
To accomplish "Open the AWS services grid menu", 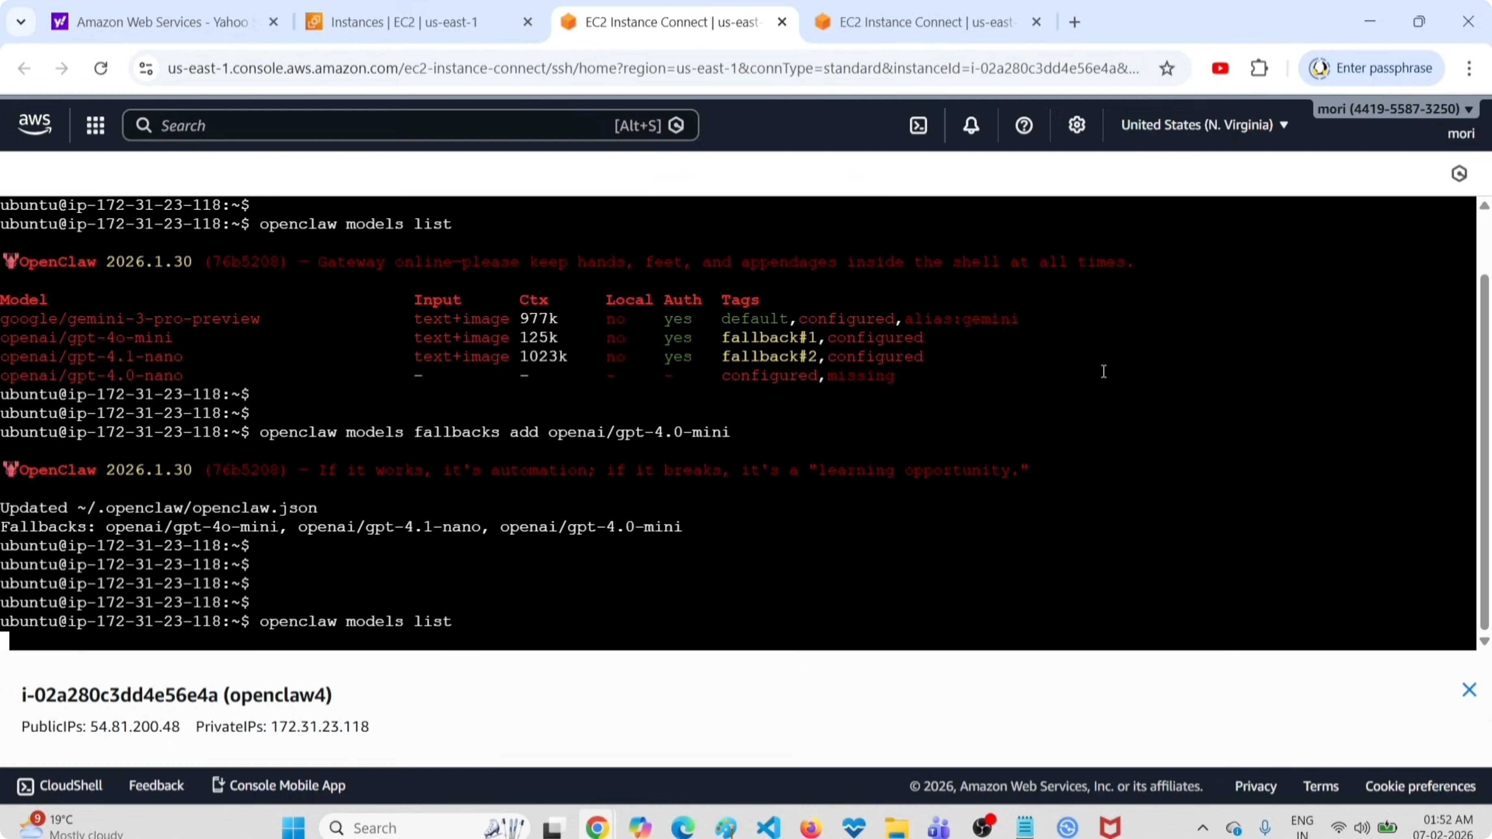I will [95, 125].
